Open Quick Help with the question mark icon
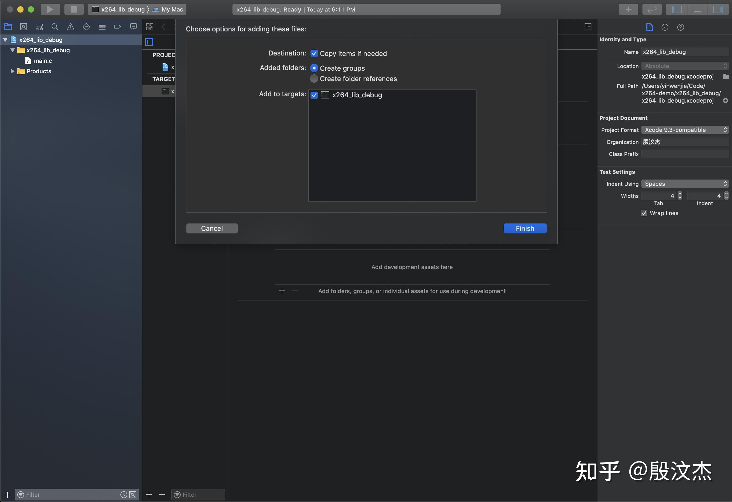Screen dimensions: 732x502 [x=681, y=27]
